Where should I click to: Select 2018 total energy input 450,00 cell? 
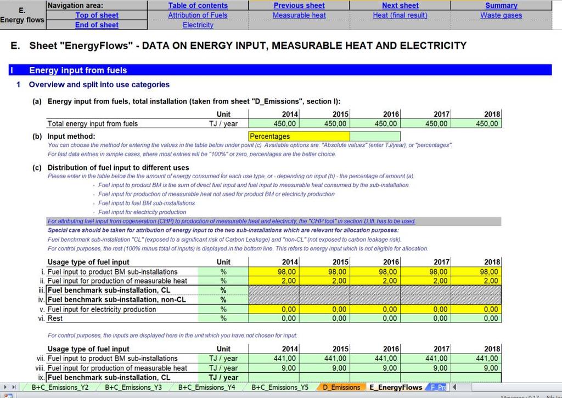tap(476, 123)
